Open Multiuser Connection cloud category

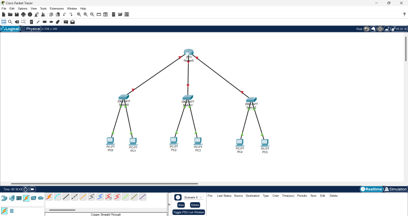[40, 198]
